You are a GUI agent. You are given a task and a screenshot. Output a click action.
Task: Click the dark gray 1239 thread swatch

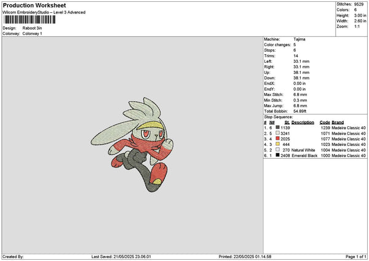tap(278, 127)
